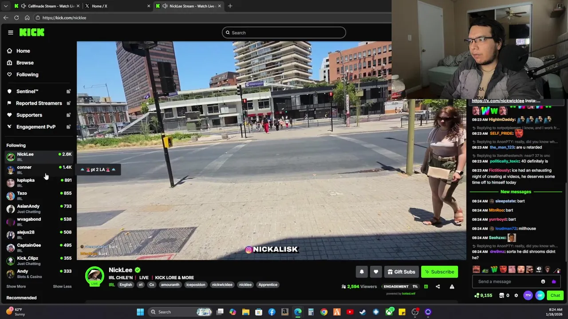Click the amouranth tag

point(170,285)
